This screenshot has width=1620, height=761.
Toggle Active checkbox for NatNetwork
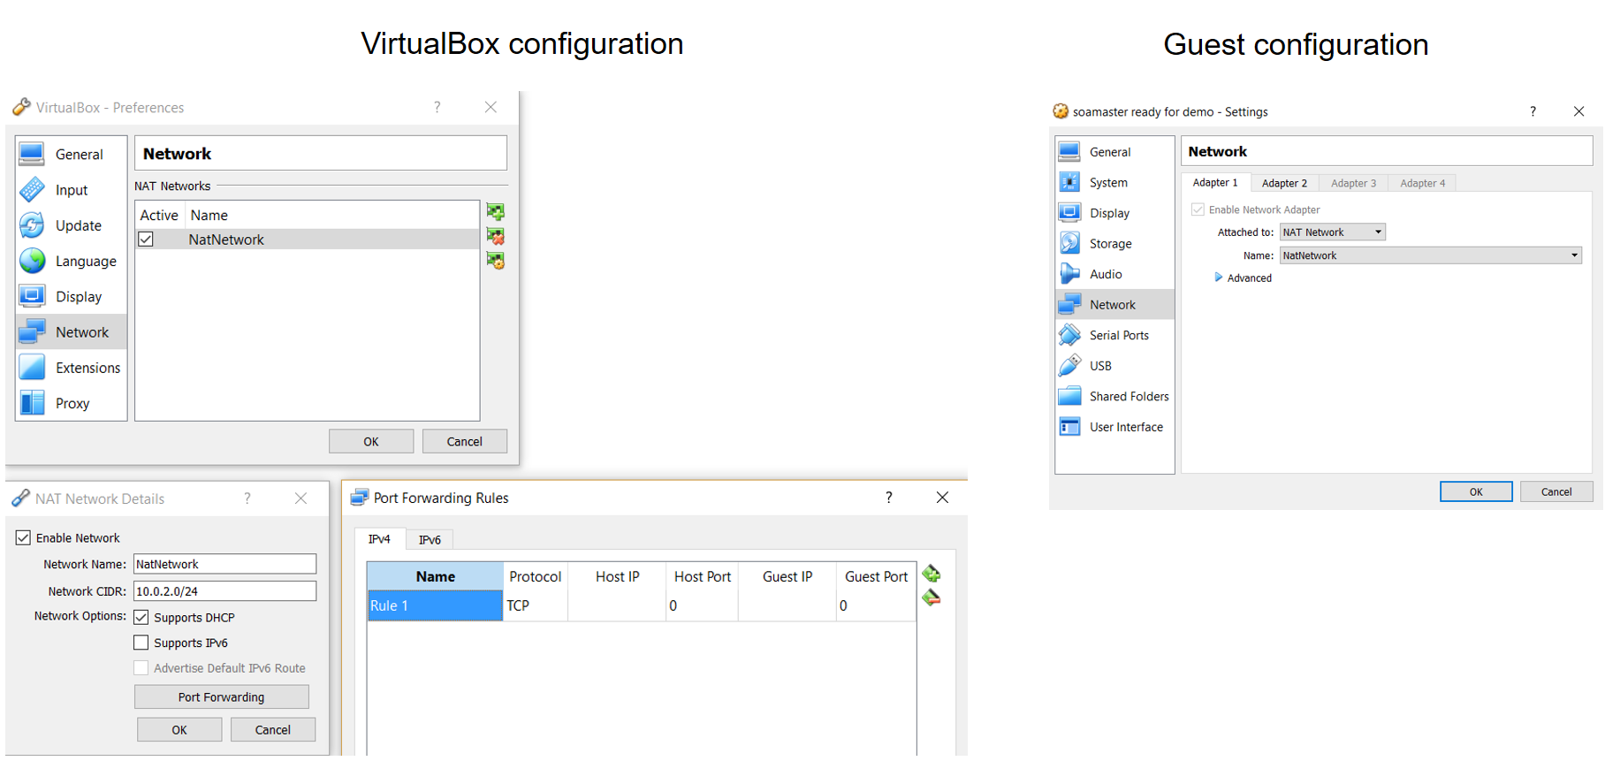[x=146, y=240]
